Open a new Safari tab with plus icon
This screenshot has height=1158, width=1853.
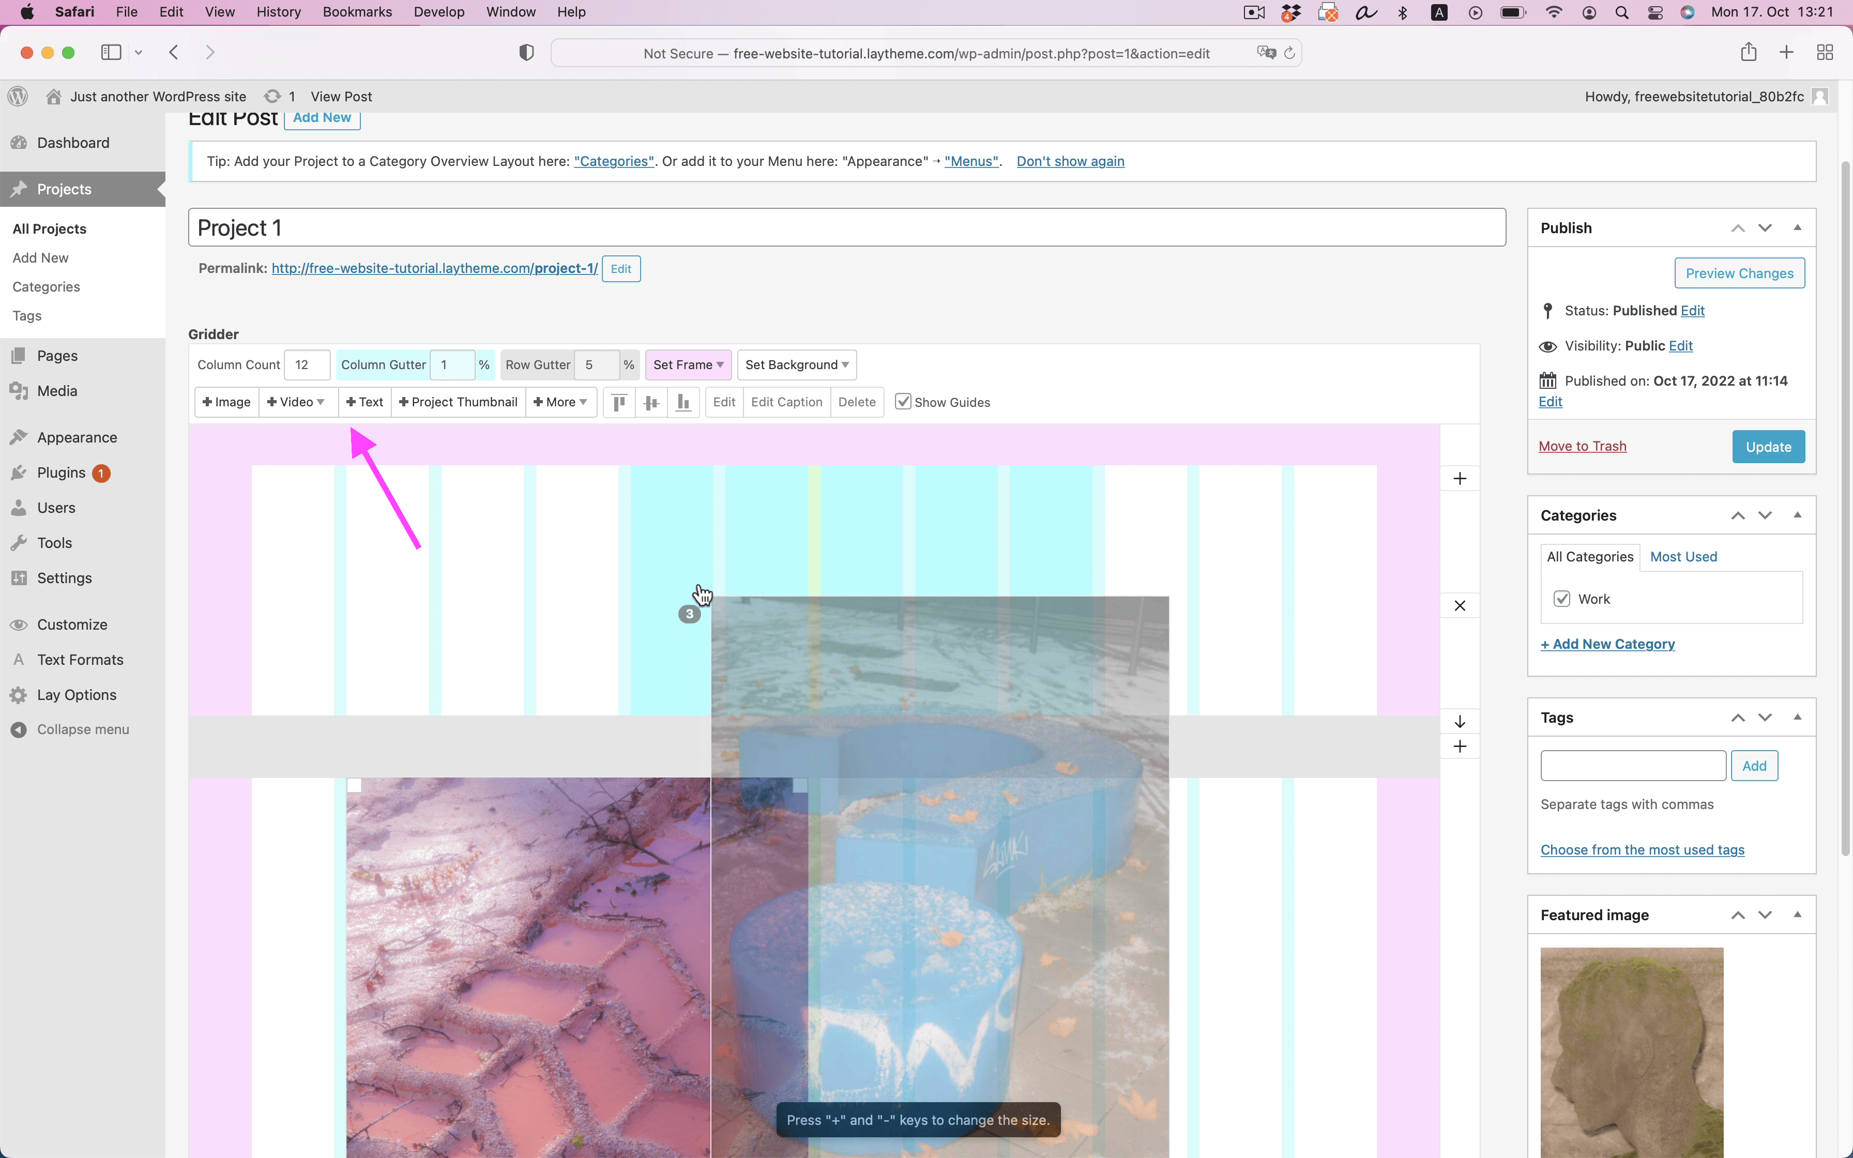pyautogui.click(x=1786, y=52)
